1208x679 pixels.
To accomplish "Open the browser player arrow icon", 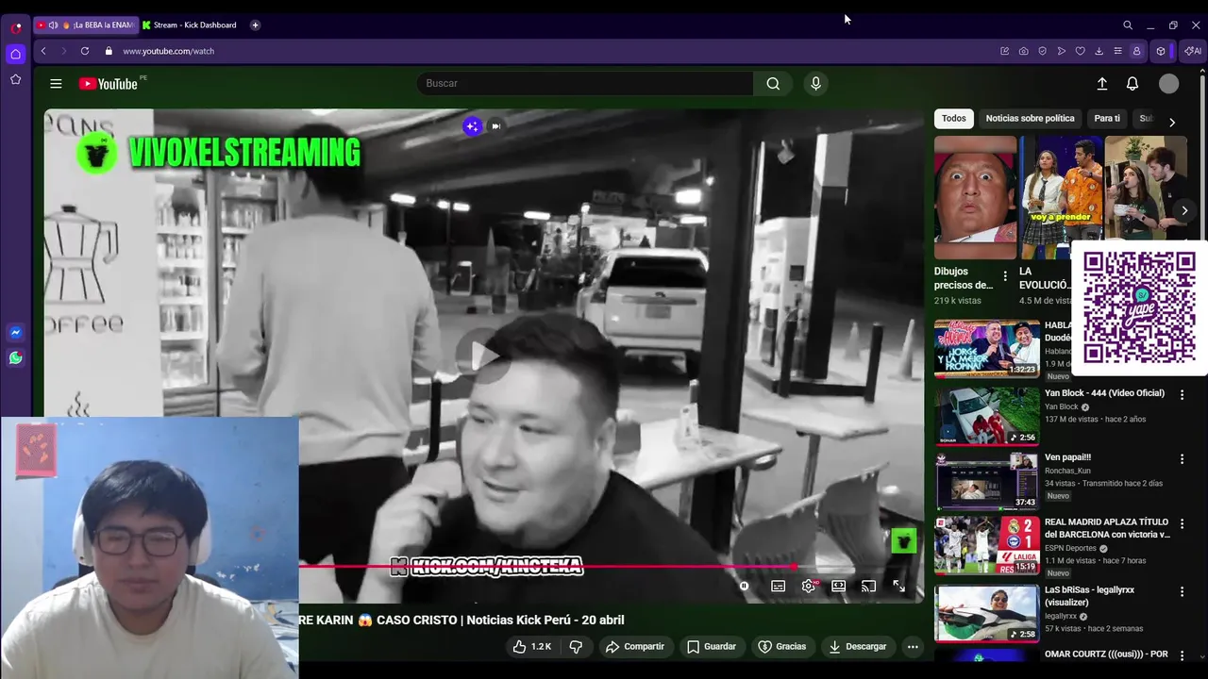I will click(x=1061, y=51).
